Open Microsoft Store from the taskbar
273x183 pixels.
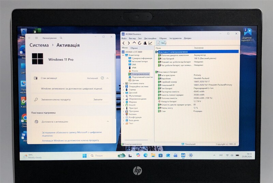coord(160,155)
